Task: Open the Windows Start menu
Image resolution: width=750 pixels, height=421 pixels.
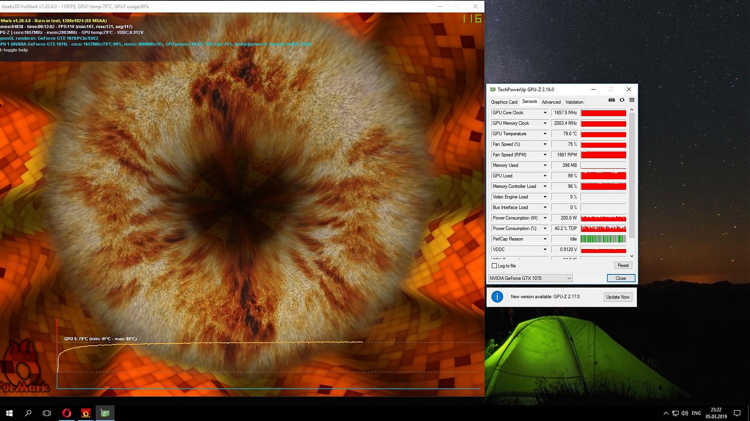Action: (9, 413)
